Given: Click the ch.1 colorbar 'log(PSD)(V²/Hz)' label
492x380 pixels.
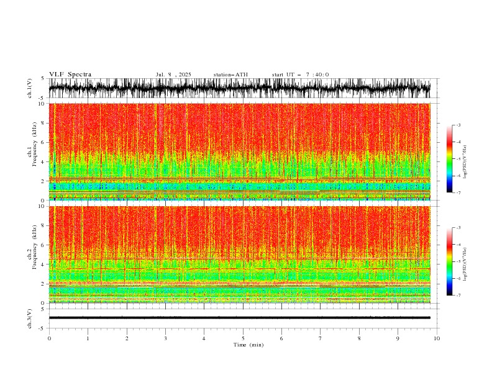Looking at the screenshot, I should click(465, 162).
